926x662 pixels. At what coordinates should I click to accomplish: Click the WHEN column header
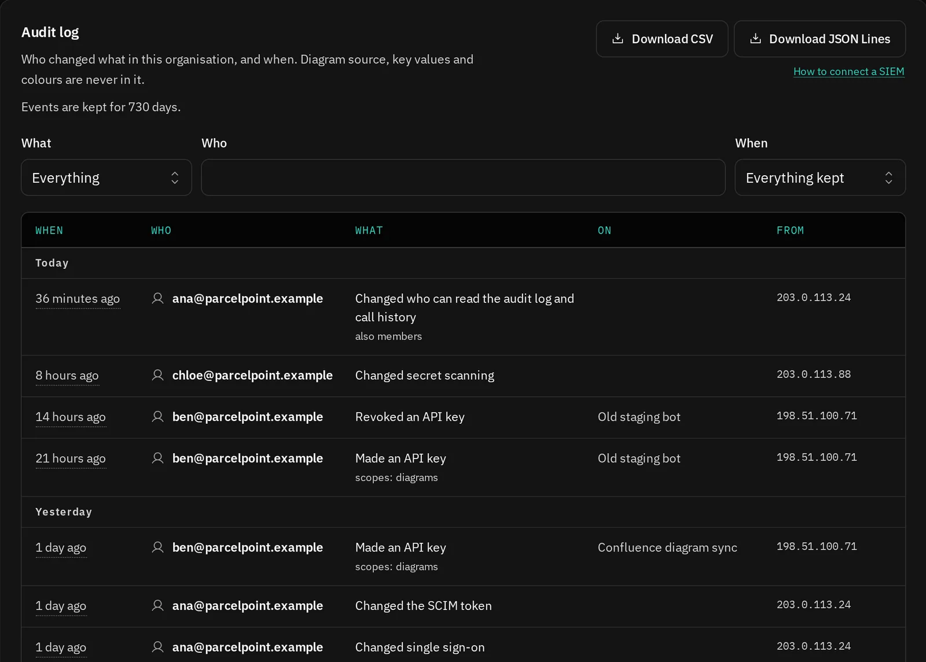pyautogui.click(x=49, y=231)
